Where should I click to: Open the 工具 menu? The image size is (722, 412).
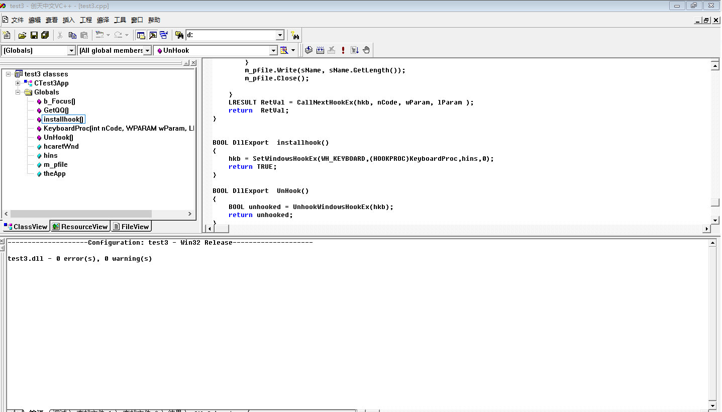point(120,20)
